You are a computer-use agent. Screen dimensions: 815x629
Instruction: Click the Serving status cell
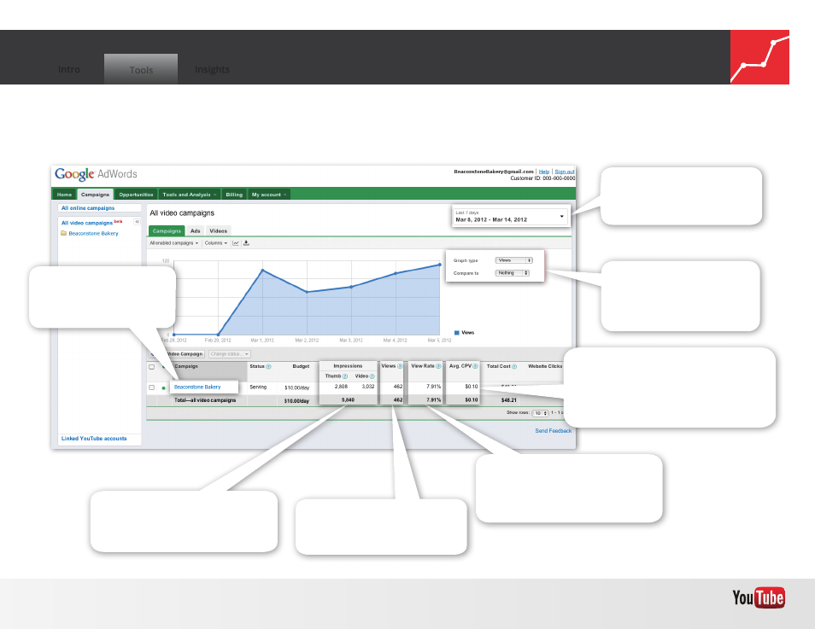tap(258, 387)
